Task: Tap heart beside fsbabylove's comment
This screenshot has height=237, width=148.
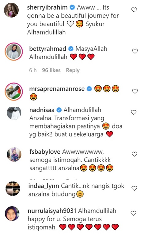Action: click(x=134, y=154)
